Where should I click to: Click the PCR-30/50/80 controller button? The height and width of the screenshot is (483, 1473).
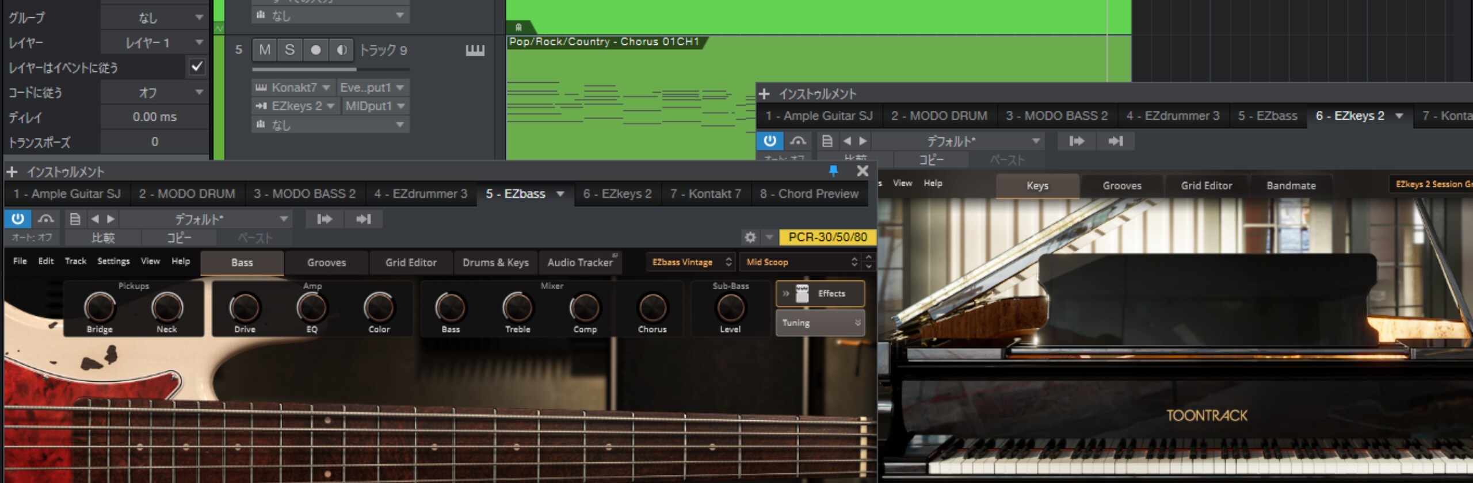[827, 237]
